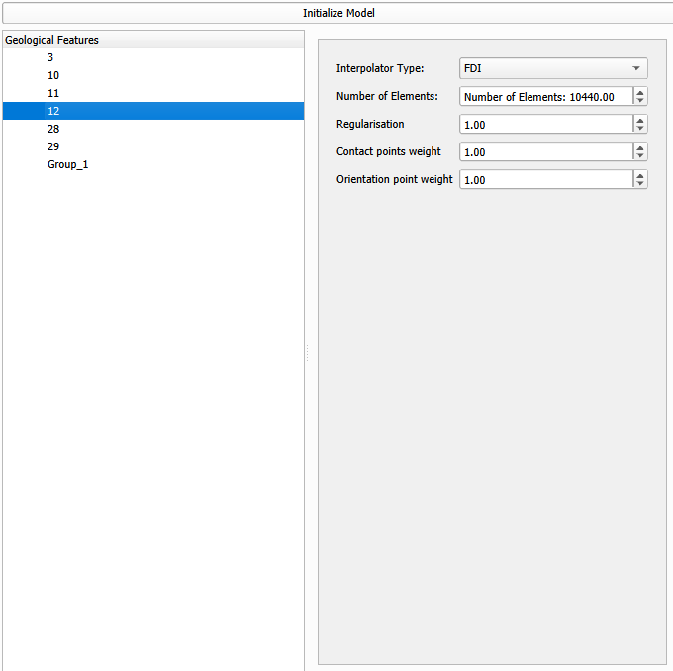Click the Number of Elements field
673x671 pixels.
click(x=546, y=97)
